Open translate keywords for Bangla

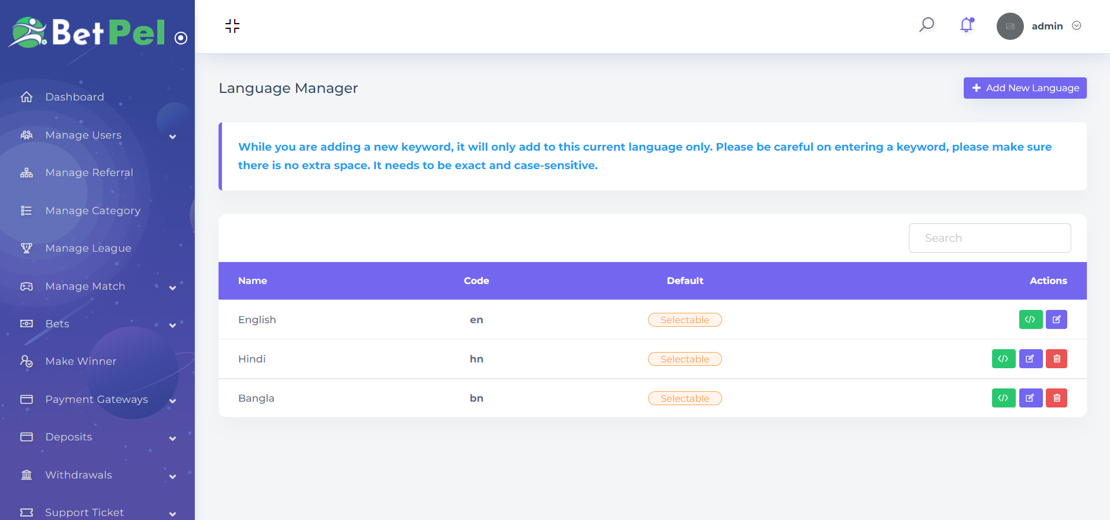tap(1004, 398)
